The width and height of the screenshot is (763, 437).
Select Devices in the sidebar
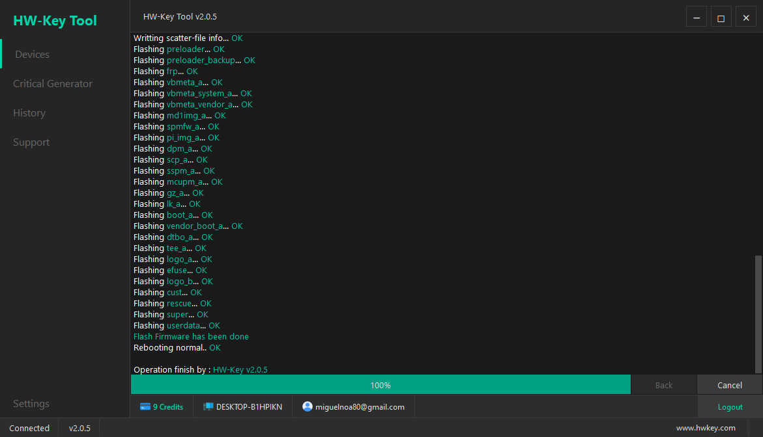click(x=32, y=54)
